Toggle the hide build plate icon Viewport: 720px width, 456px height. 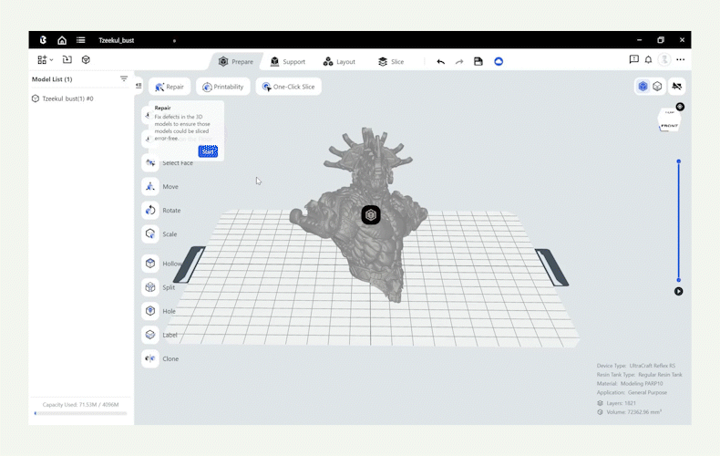coord(676,86)
